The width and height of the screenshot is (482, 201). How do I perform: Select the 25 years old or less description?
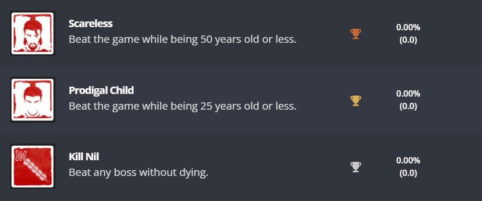click(183, 107)
